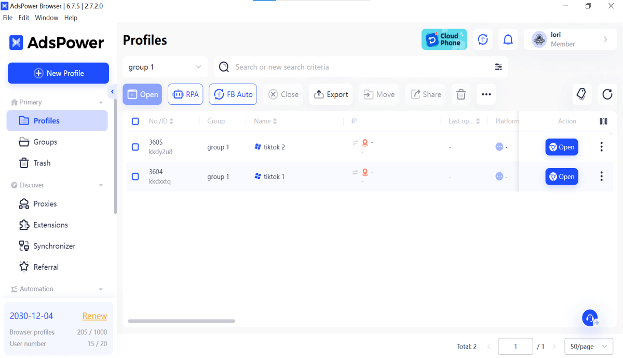Click the Renew link

(x=94, y=316)
